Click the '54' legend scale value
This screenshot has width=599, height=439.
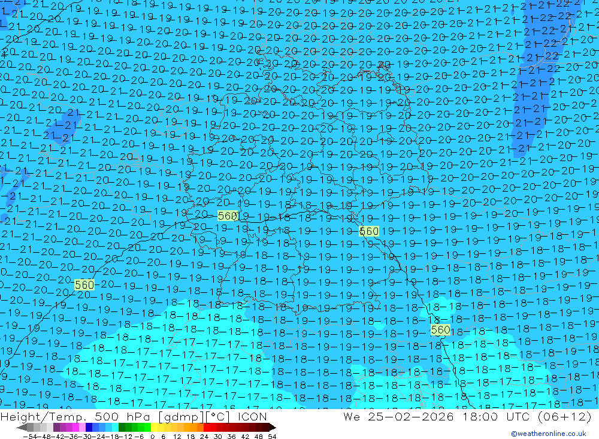[272, 437]
